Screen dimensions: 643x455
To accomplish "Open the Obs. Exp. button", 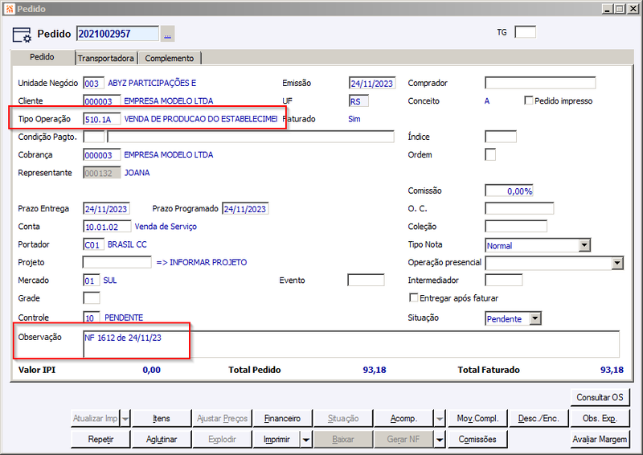I will pos(600,419).
